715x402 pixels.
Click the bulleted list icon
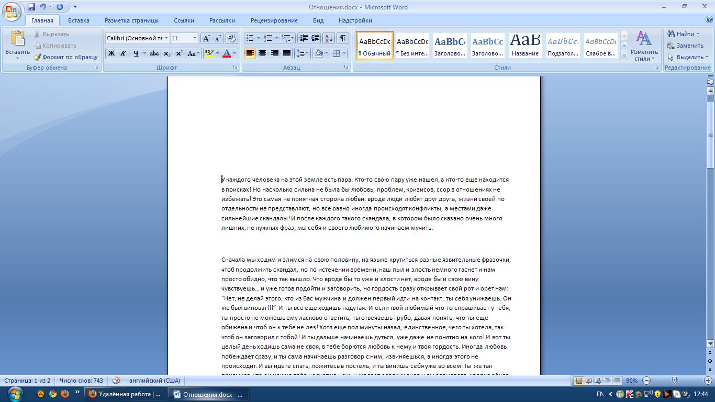pos(250,38)
